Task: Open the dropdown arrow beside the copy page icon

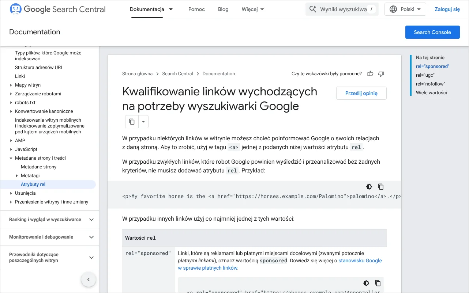Action: click(143, 122)
